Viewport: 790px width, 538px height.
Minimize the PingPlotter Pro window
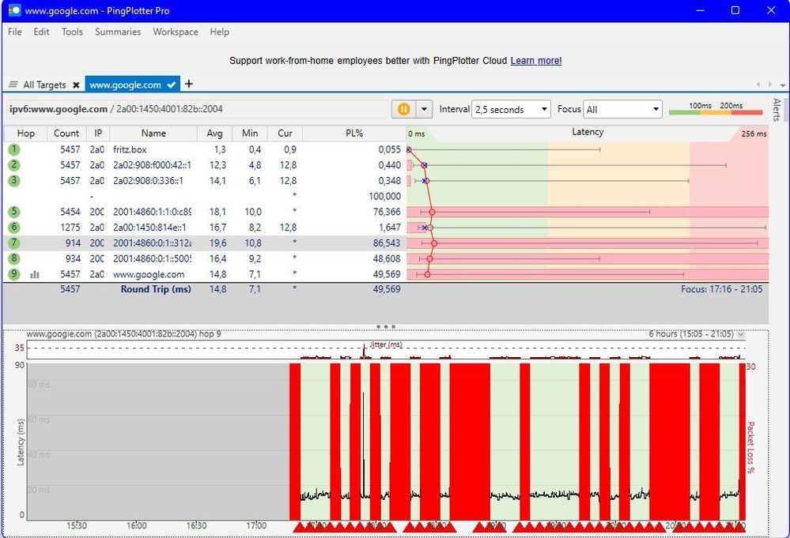700,10
